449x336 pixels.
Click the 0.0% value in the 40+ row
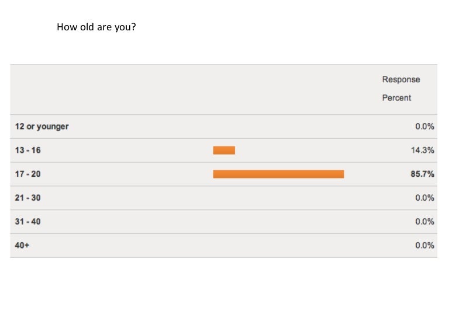[424, 246]
